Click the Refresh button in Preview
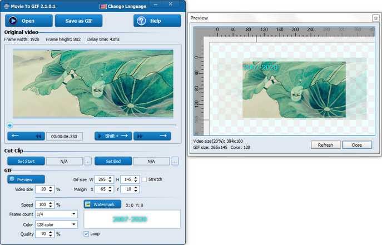 tap(325, 145)
